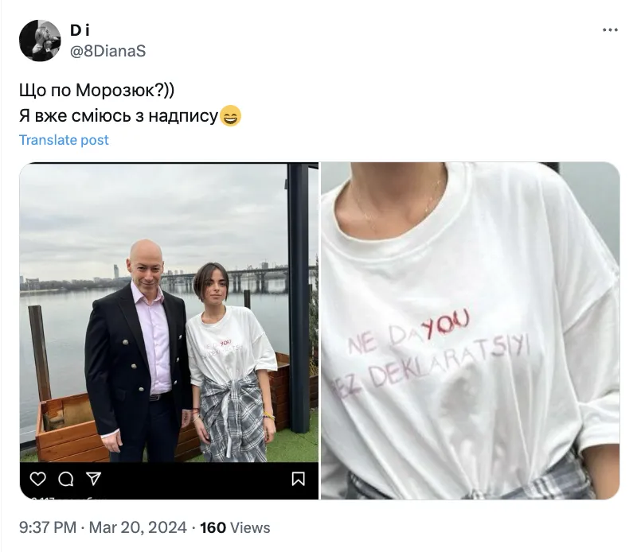Open the three-dot more options menu
The width and height of the screenshot is (637, 552).
coord(610,30)
